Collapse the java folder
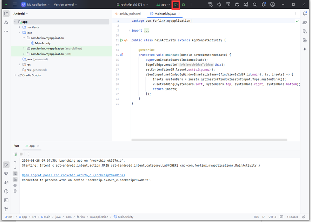This screenshot has height=222, width=311. pyautogui.click(x=19, y=33)
